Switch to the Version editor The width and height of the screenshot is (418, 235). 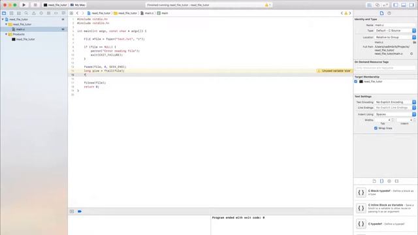tap(385, 5)
